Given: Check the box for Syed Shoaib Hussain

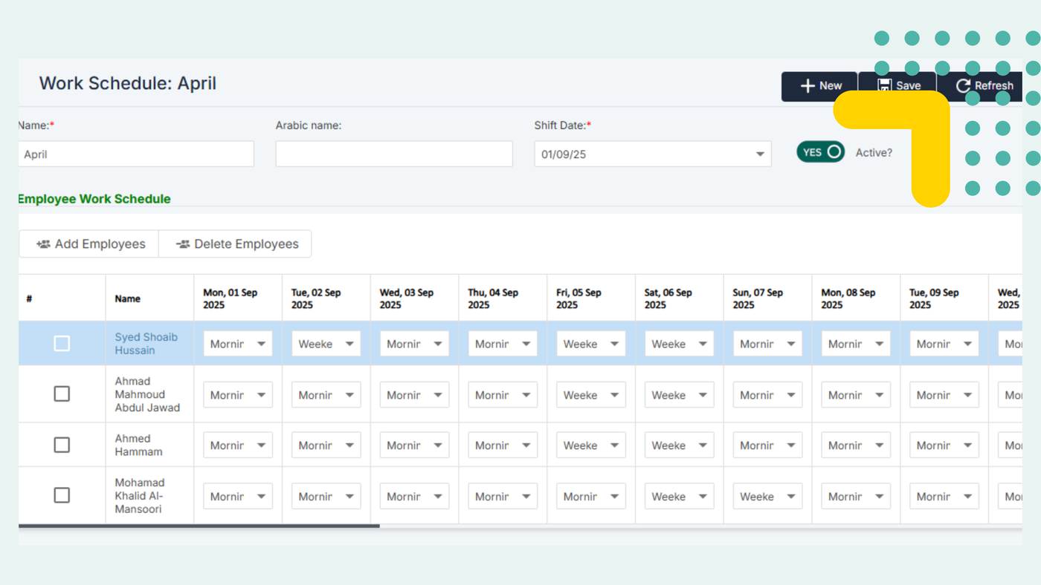Looking at the screenshot, I should point(62,344).
